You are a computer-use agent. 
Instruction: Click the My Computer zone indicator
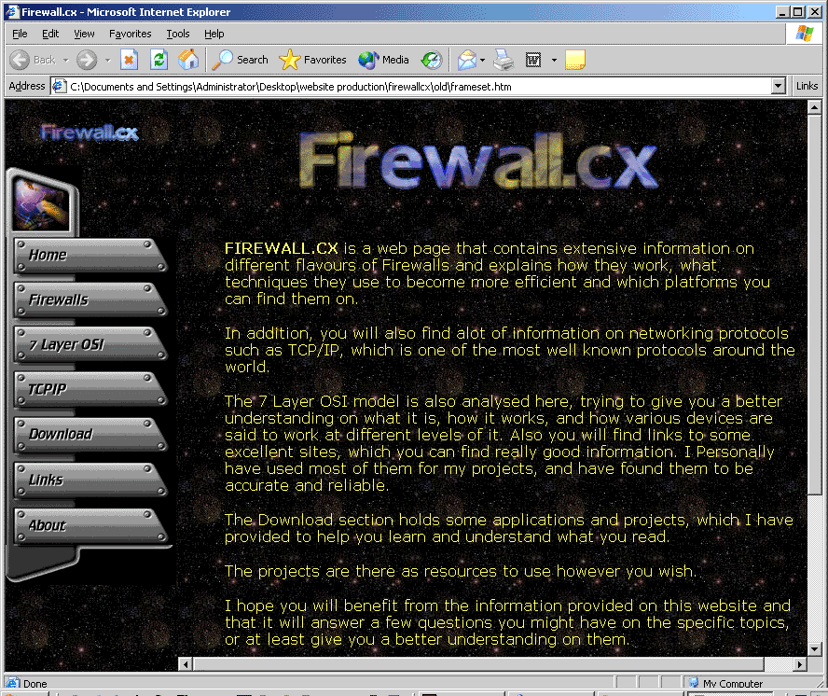click(725, 683)
